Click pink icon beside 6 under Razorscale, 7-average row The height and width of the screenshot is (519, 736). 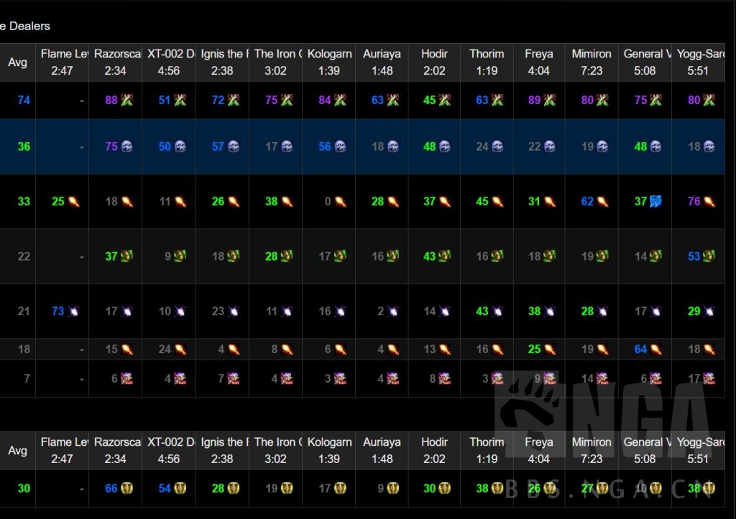click(x=126, y=378)
